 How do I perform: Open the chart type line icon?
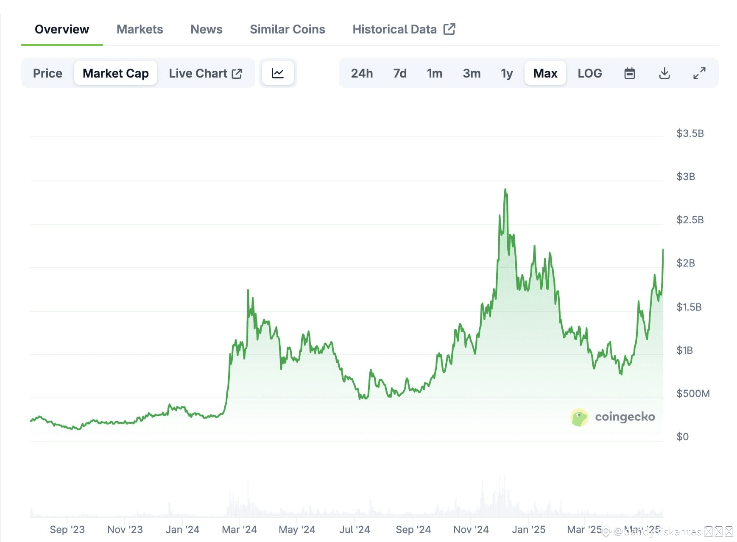pyautogui.click(x=278, y=73)
